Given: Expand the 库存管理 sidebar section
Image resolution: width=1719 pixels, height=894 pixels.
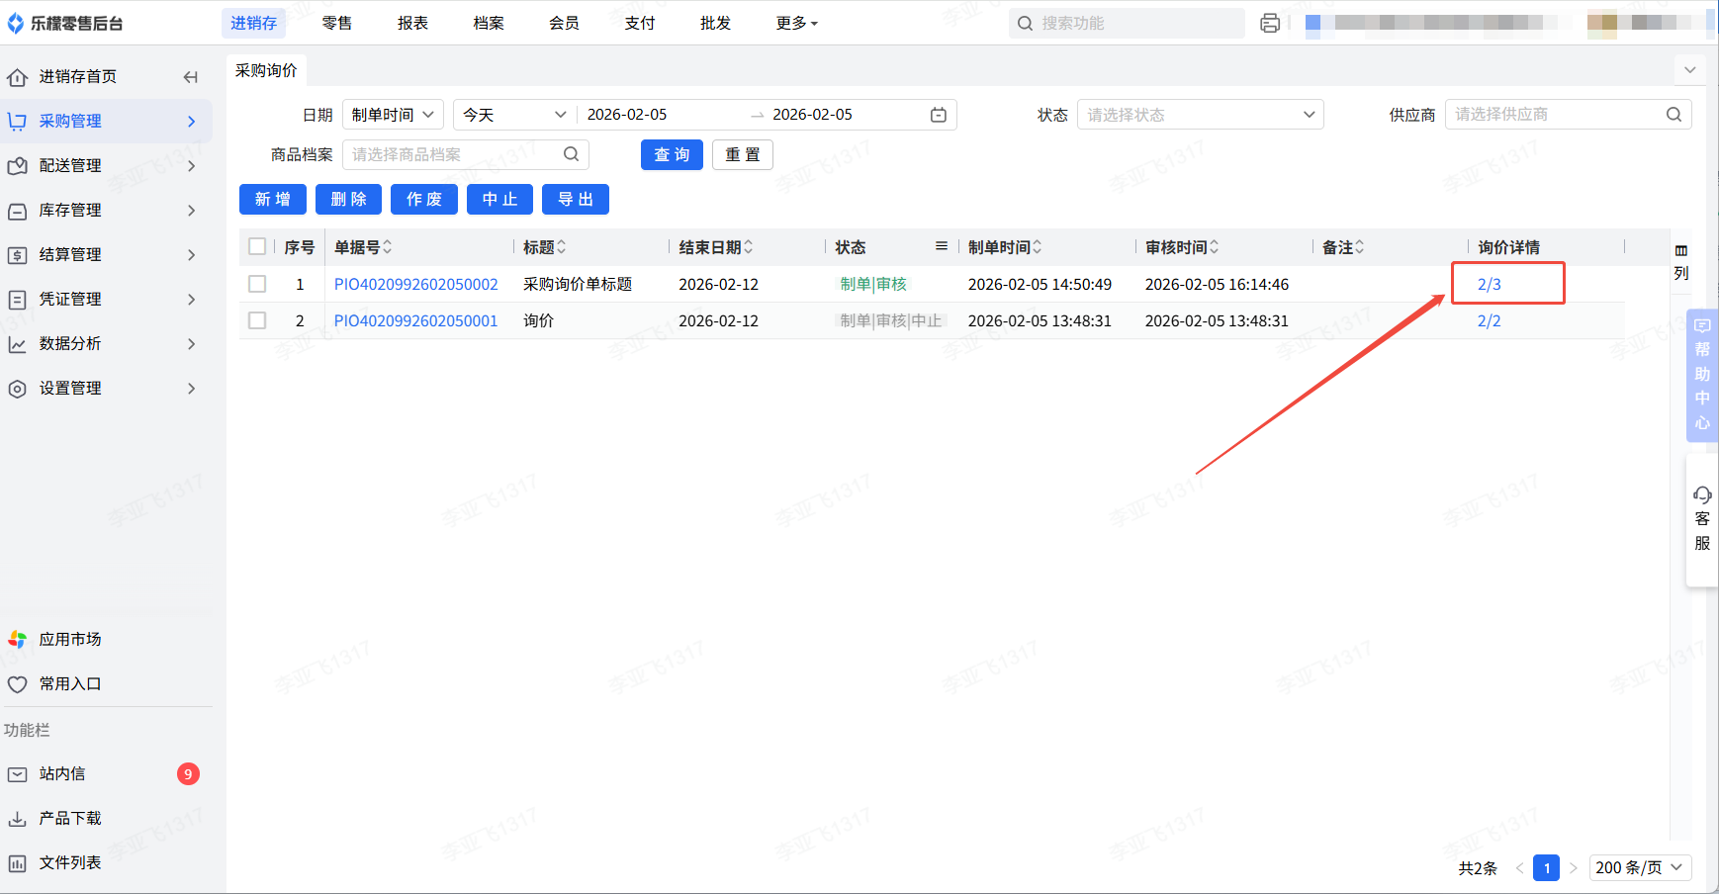Looking at the screenshot, I should (192, 211).
